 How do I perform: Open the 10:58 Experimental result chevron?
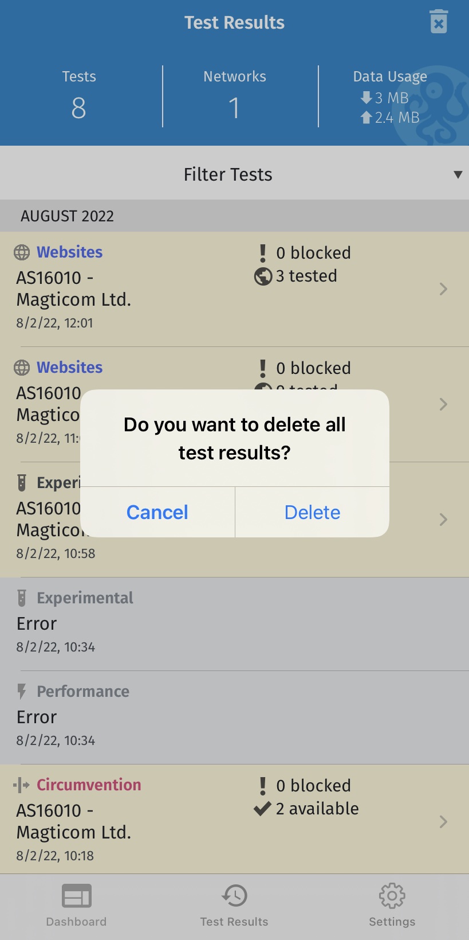(x=443, y=520)
